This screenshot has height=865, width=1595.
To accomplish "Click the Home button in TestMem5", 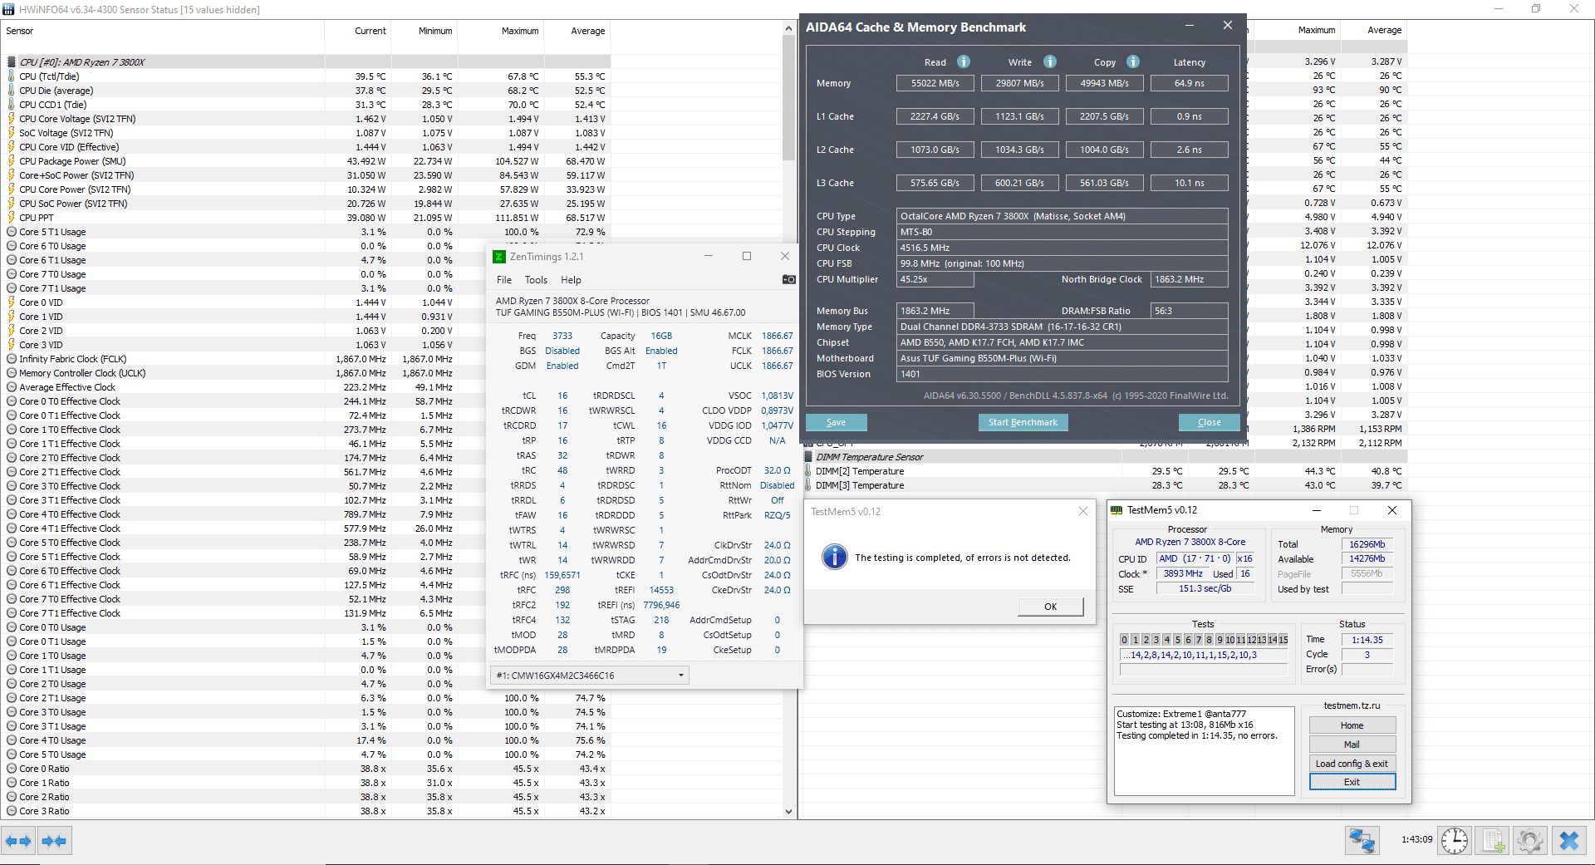I will point(1352,725).
